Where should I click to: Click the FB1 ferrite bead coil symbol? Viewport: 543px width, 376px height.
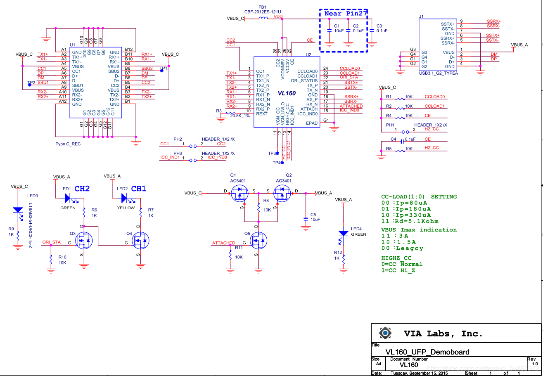pos(263,18)
